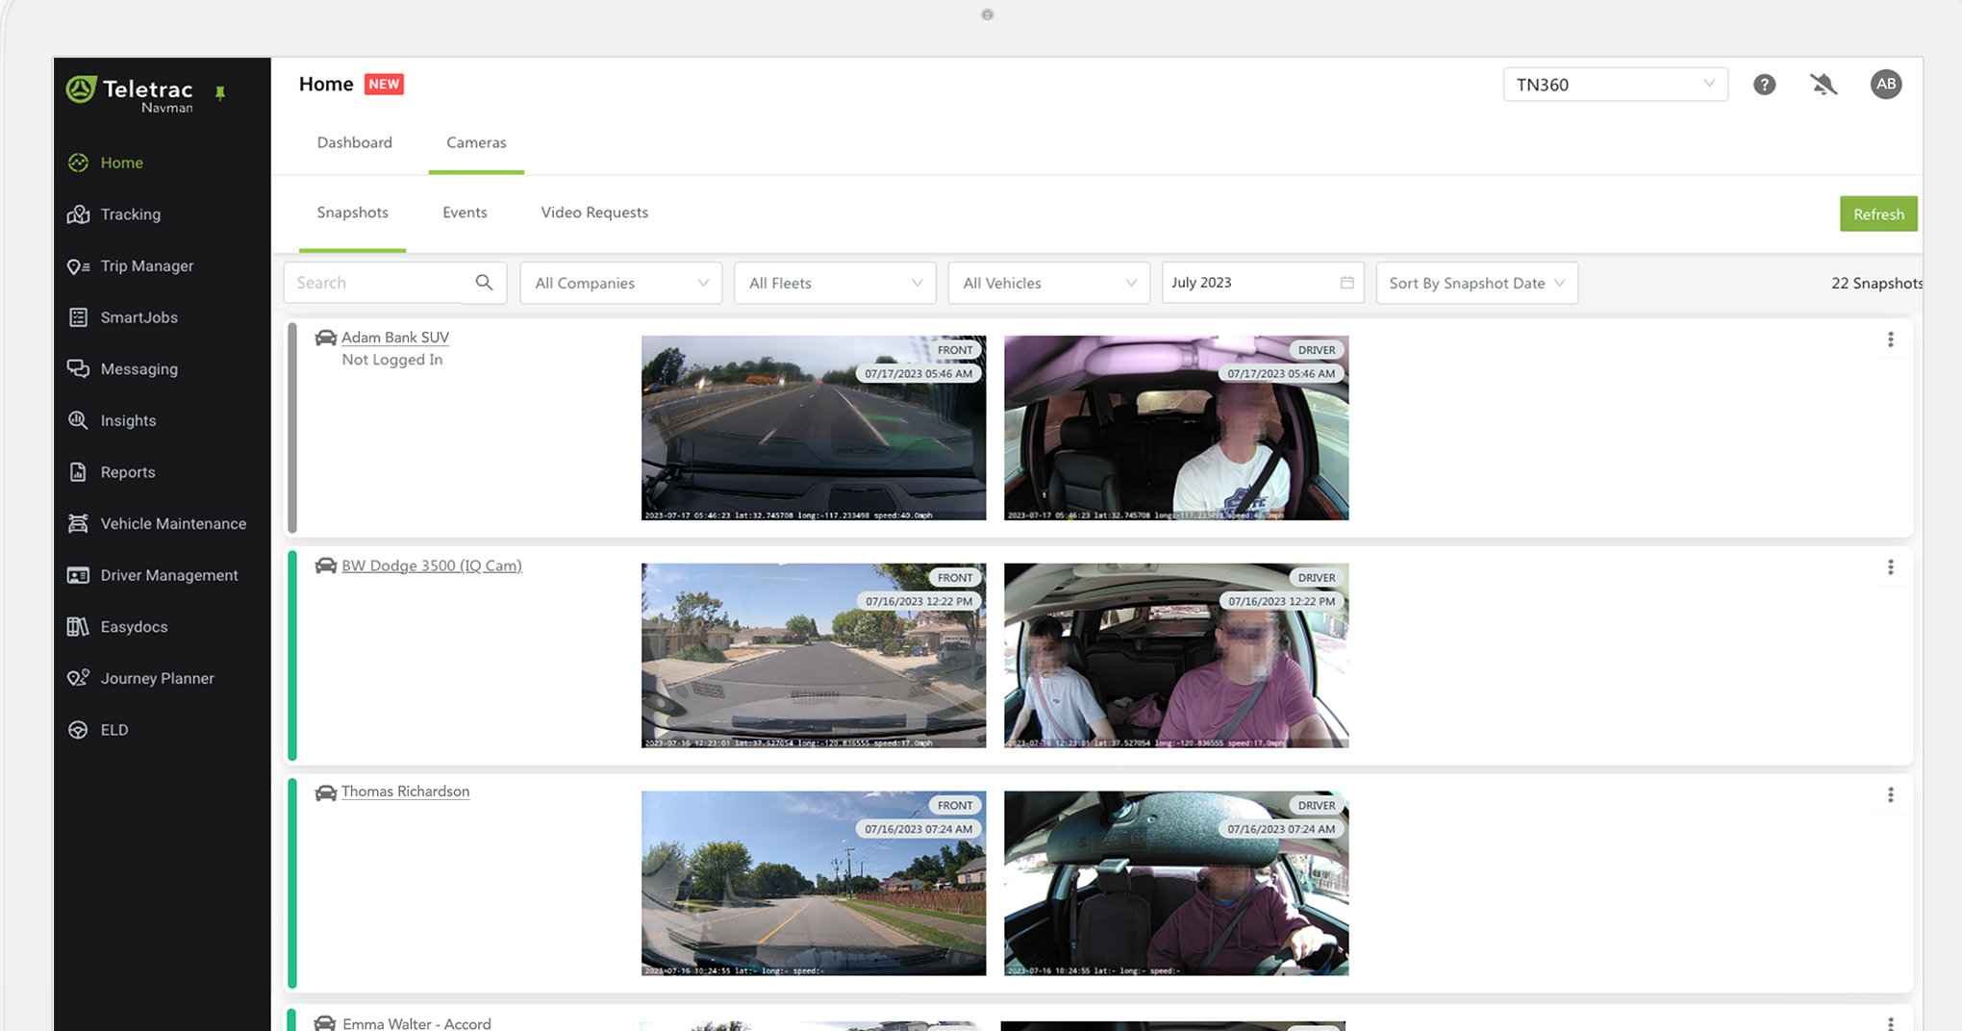Open more options for BW Dodge 3500
This screenshot has width=1962, height=1031.
pos(1890,567)
